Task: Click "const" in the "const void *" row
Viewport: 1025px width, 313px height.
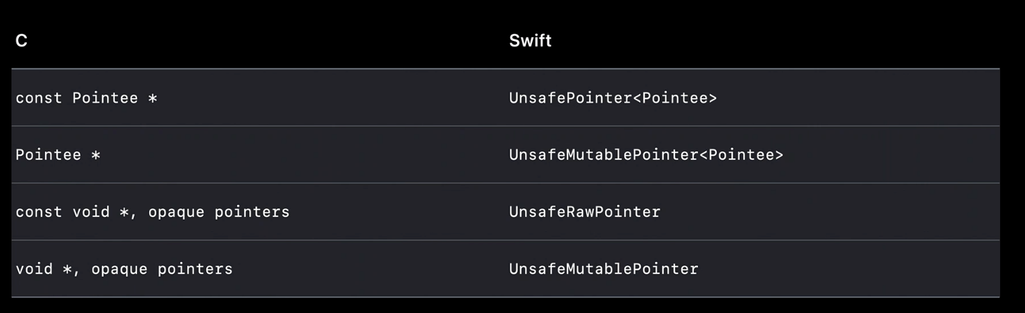Action: pos(39,212)
